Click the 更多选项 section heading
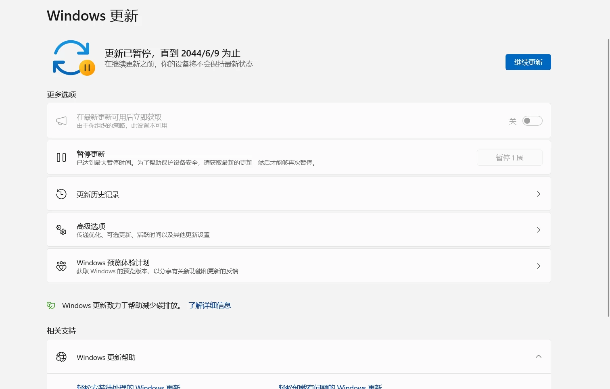Screen dimensions: 610x389 click(x=61, y=95)
